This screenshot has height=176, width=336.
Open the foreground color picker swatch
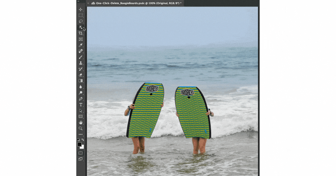[80, 144]
